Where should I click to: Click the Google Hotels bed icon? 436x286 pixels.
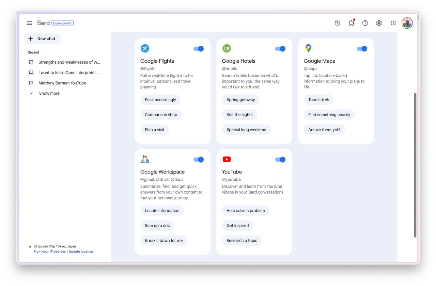point(227,48)
